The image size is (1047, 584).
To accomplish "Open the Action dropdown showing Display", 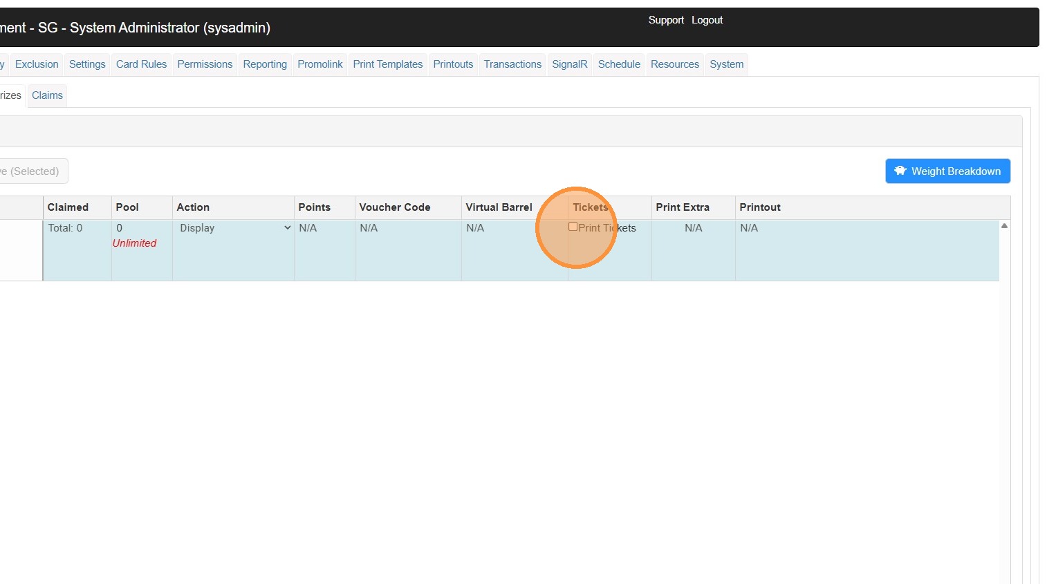I will (234, 228).
